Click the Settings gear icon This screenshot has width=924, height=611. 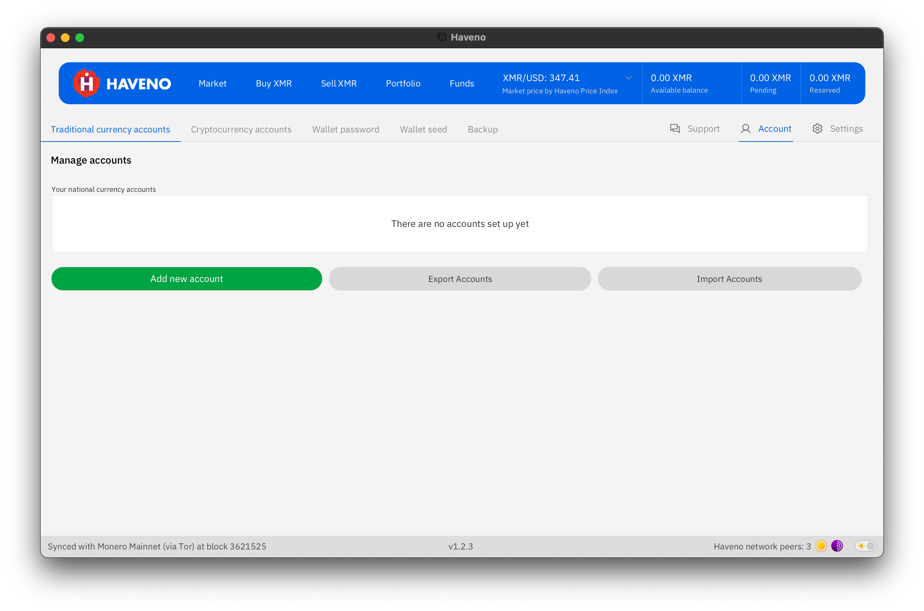coord(817,128)
